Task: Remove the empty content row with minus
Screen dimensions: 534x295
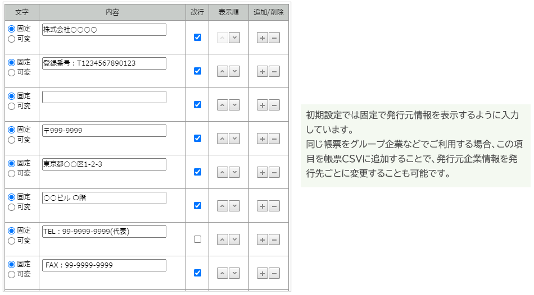Action: pos(274,105)
